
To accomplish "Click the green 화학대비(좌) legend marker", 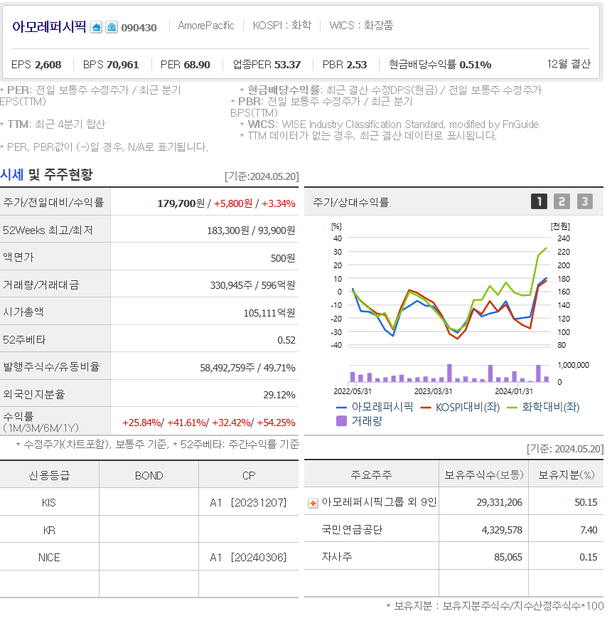I will coord(512,407).
